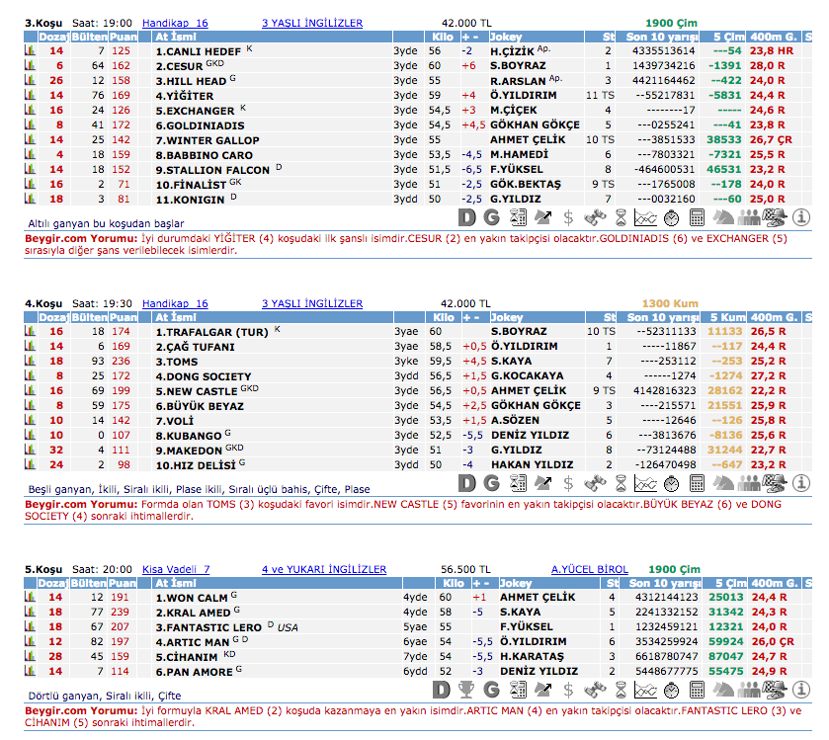Open the Handikap 16 link for race 3
The height and width of the screenshot is (740, 829).
pyautogui.click(x=175, y=23)
